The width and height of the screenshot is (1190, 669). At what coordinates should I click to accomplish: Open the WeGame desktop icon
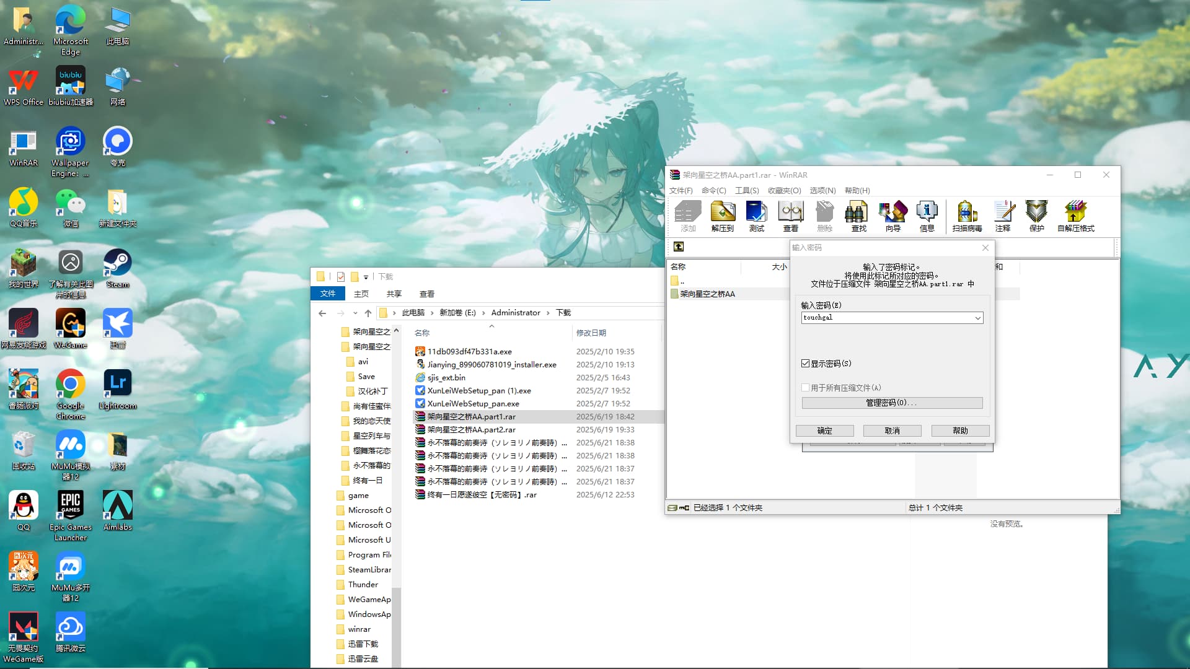pyautogui.click(x=71, y=329)
